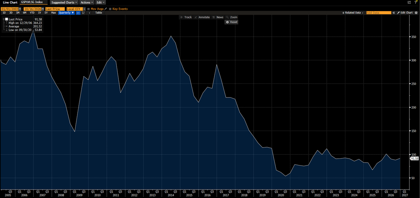Open the News overlay tool
The width and height of the screenshot is (420, 198).
click(x=218, y=17)
